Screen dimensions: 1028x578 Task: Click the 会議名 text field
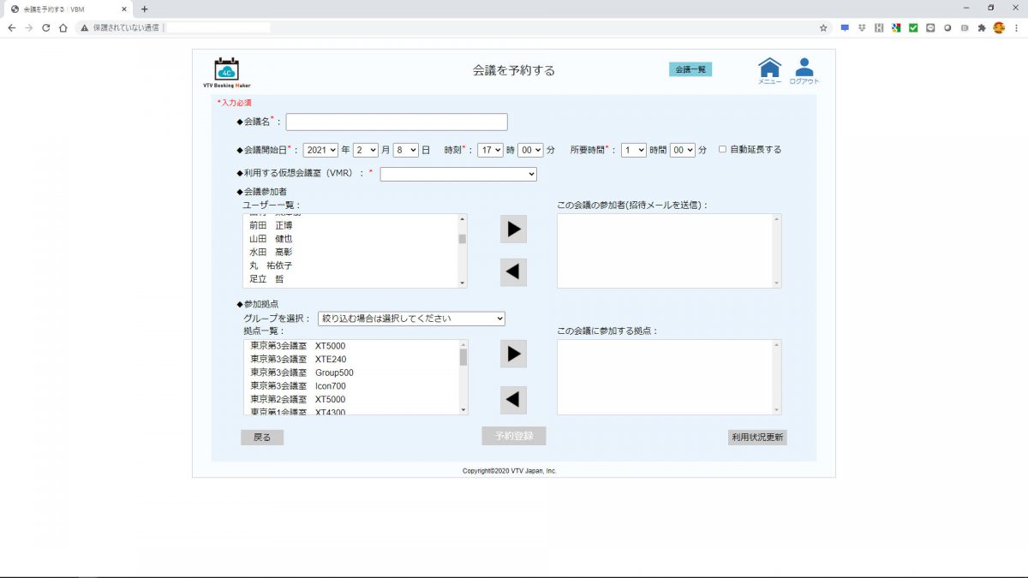pos(397,122)
